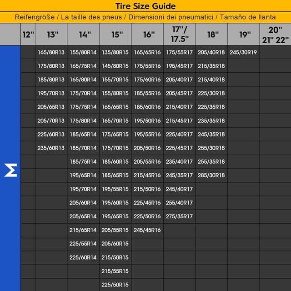Viewport: 291px width, 291px height.
Task: Choose the 225/50R15 tire size
Action: pos(115,285)
